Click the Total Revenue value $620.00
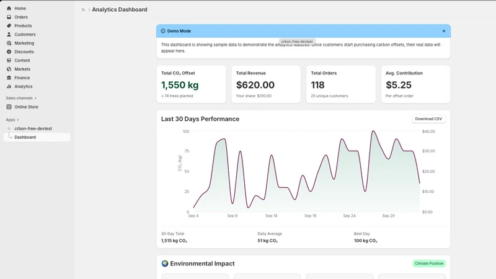The width and height of the screenshot is (496, 279). pyautogui.click(x=255, y=85)
